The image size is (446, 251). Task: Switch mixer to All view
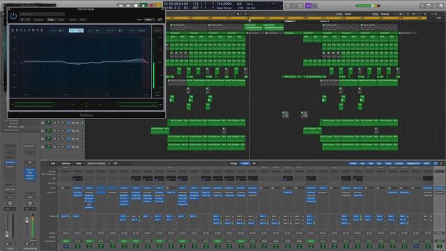click(254, 164)
